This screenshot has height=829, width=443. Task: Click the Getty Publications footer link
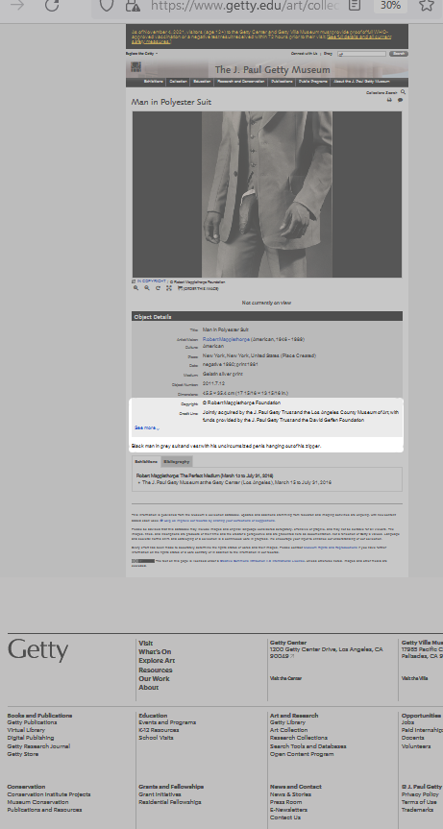coord(33,722)
